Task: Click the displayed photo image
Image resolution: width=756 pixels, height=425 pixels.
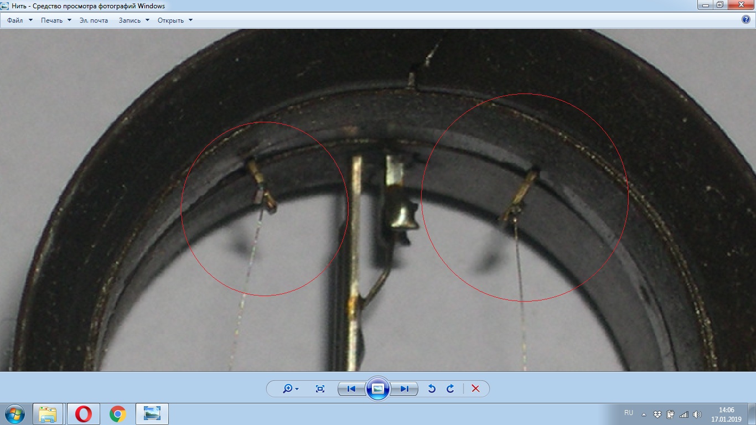Action: click(x=378, y=200)
